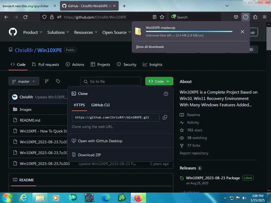Open the Pocket save icon
This screenshot has height=203, width=271.
236,17
